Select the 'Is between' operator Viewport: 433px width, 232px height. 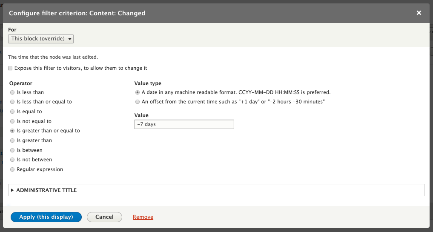coord(12,150)
